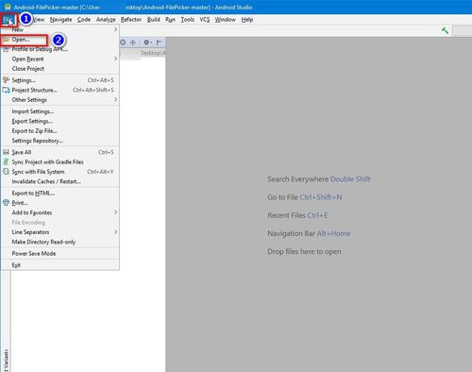Open the Help menu
This screenshot has height=372, width=472.
(x=247, y=20)
